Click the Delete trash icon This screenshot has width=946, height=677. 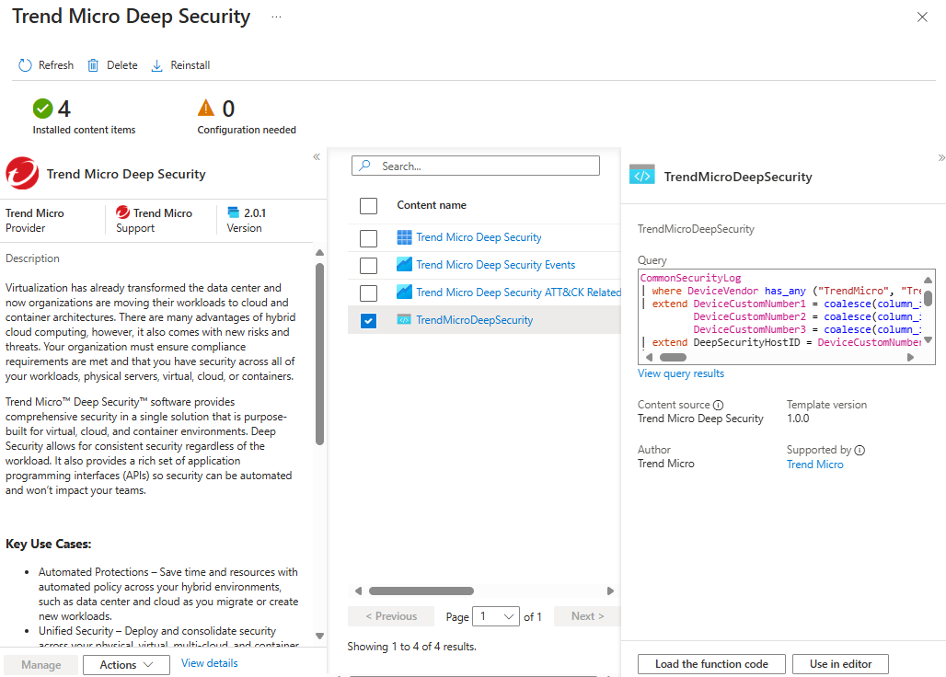tap(93, 65)
